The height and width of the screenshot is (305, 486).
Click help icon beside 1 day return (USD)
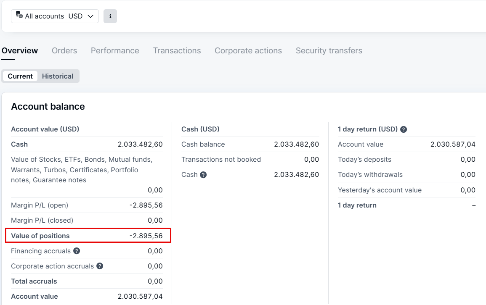click(404, 129)
